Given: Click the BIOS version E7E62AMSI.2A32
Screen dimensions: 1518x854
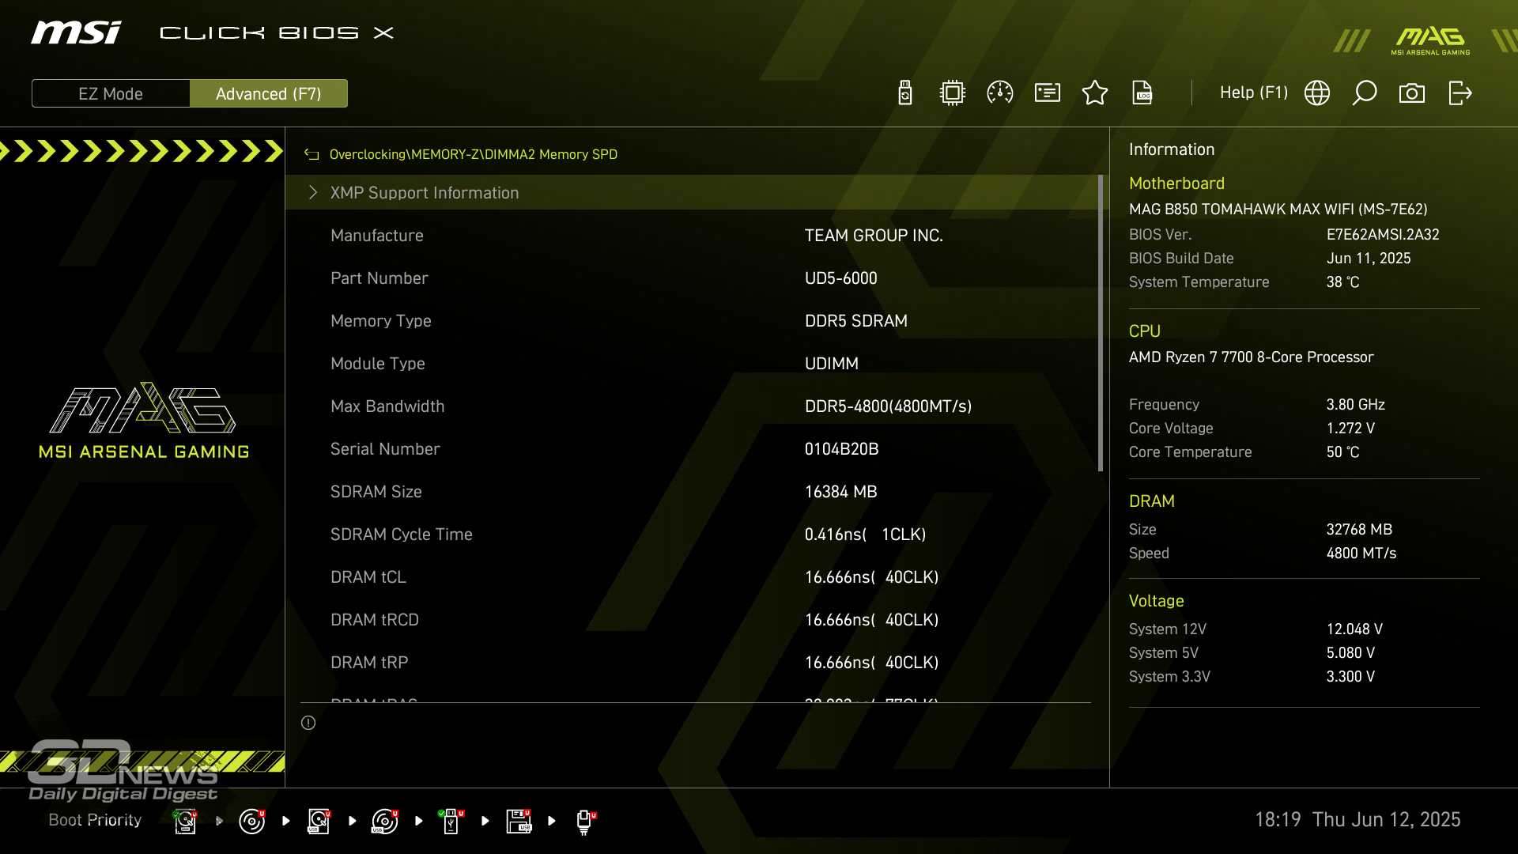Looking at the screenshot, I should click(1383, 235).
